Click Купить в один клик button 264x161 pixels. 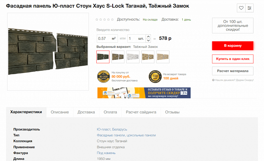point(233,59)
